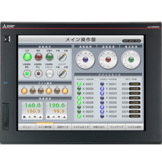Tap the blue knob of the 速度監視 gauge

[x=85, y=60]
